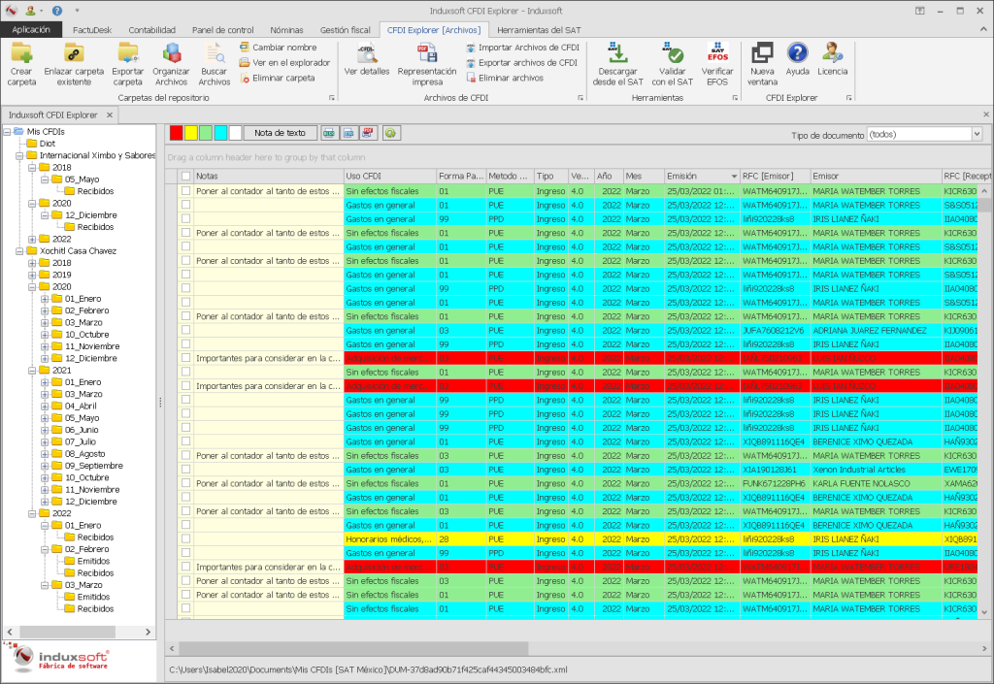Screen dimensions: 994x684
Task: Select the Crear carpeta tool
Action: click(x=19, y=65)
